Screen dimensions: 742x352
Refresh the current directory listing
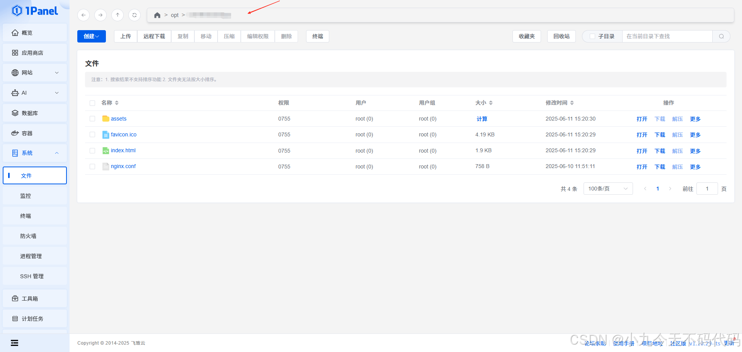tap(134, 15)
